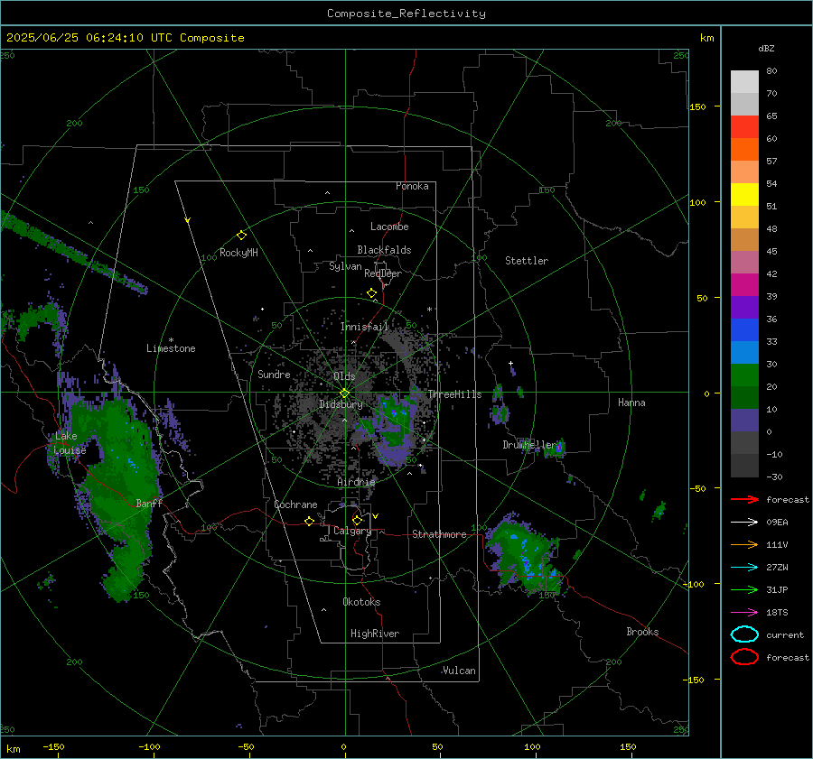Click the Stettler city label
The width and height of the screenshot is (813, 759).
[x=527, y=261]
